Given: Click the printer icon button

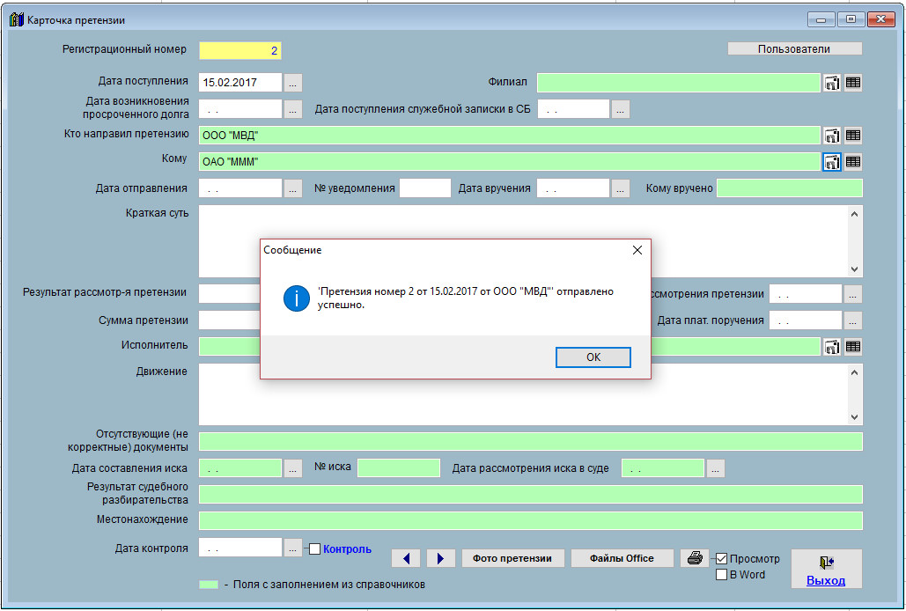Looking at the screenshot, I should tap(695, 558).
